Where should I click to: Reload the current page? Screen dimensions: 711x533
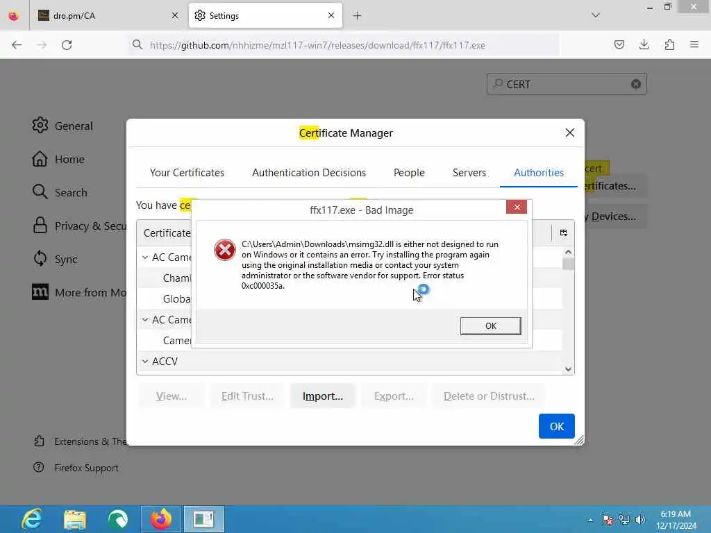tap(67, 45)
